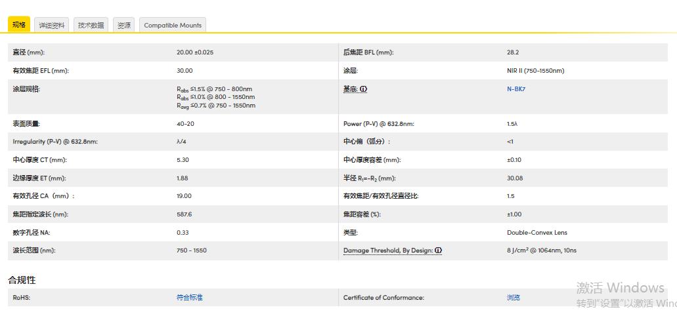Go to the 资源 tab

(123, 26)
